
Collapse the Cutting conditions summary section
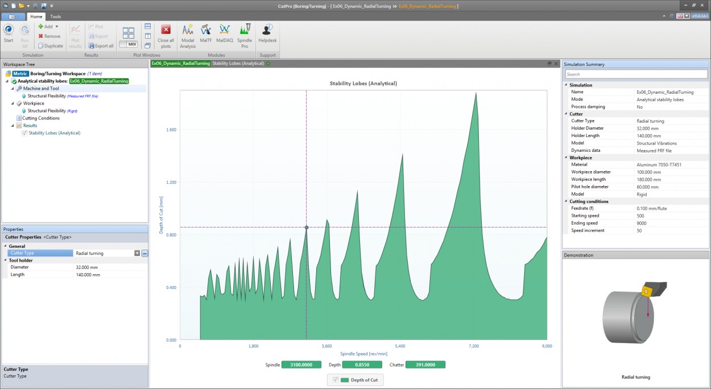click(x=566, y=201)
